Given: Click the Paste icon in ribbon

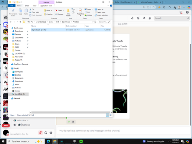Looking at the screenshot, I should click(x=26, y=12).
